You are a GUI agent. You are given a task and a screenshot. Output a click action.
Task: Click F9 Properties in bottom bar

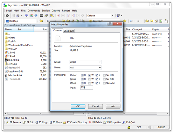pyautogui.click(x=112, y=122)
